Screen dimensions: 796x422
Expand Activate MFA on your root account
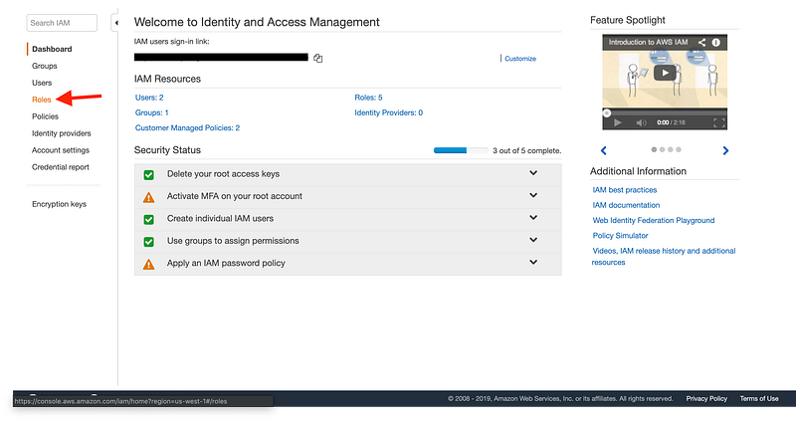533,195
